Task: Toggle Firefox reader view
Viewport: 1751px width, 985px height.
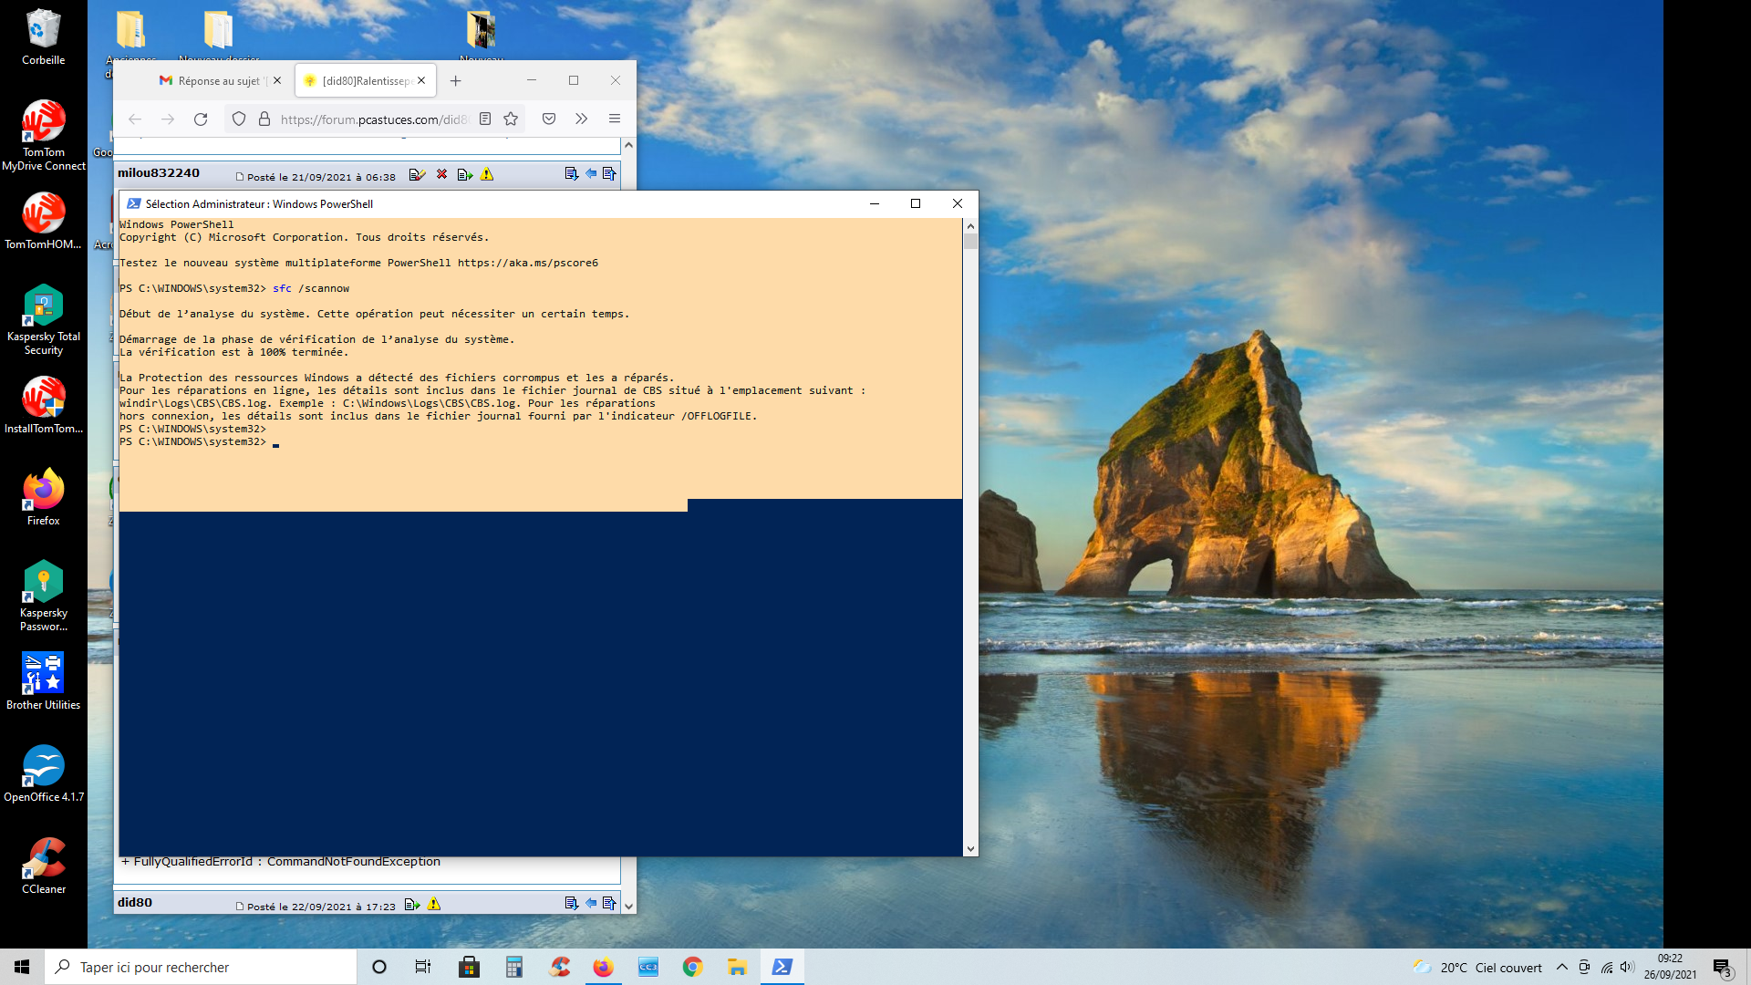Action: pyautogui.click(x=485, y=119)
